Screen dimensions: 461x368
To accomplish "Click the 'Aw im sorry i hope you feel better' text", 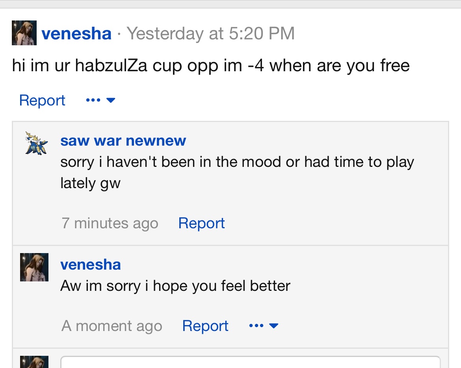I will 175,286.
